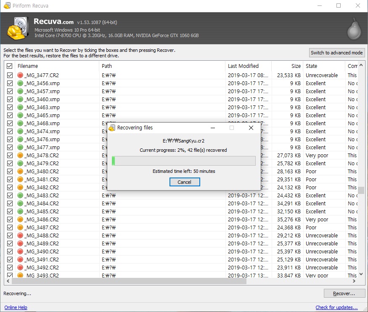Click the 35,276 KB size cell

point(289,219)
